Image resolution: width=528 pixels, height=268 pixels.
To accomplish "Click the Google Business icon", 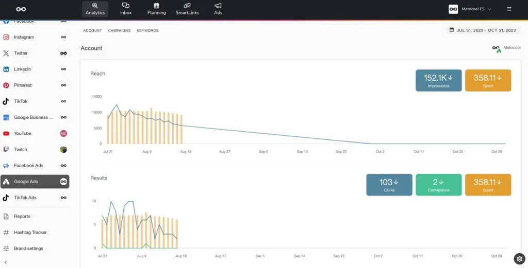I will (x=6, y=118).
